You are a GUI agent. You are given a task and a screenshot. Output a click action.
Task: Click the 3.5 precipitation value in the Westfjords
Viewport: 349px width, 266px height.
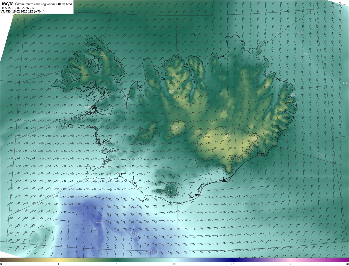[x=103, y=54]
